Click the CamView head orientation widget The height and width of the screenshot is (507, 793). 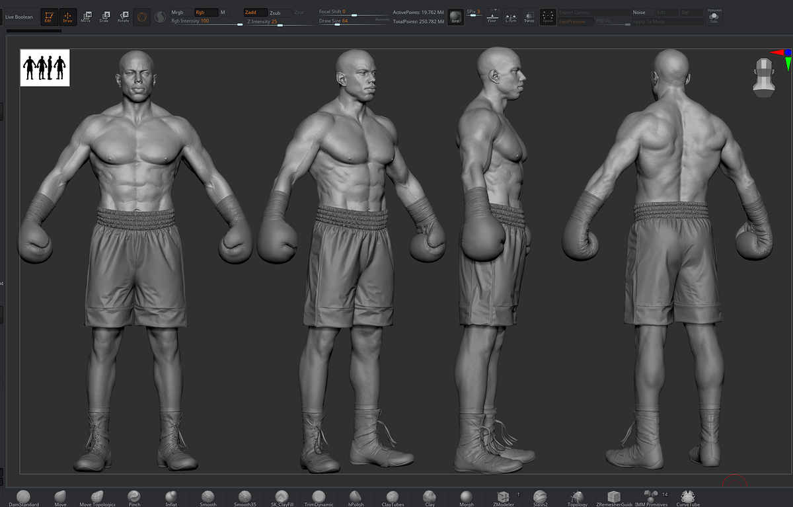click(x=763, y=78)
